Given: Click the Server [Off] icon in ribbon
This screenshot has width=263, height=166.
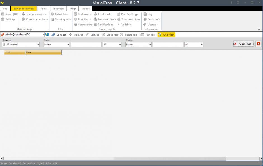Looking at the screenshot, I should 3,14.
